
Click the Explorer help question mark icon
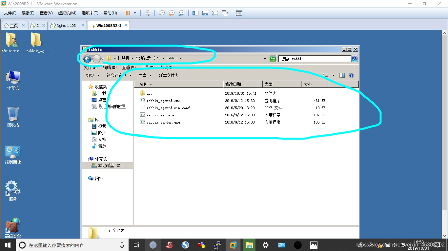(x=351, y=75)
